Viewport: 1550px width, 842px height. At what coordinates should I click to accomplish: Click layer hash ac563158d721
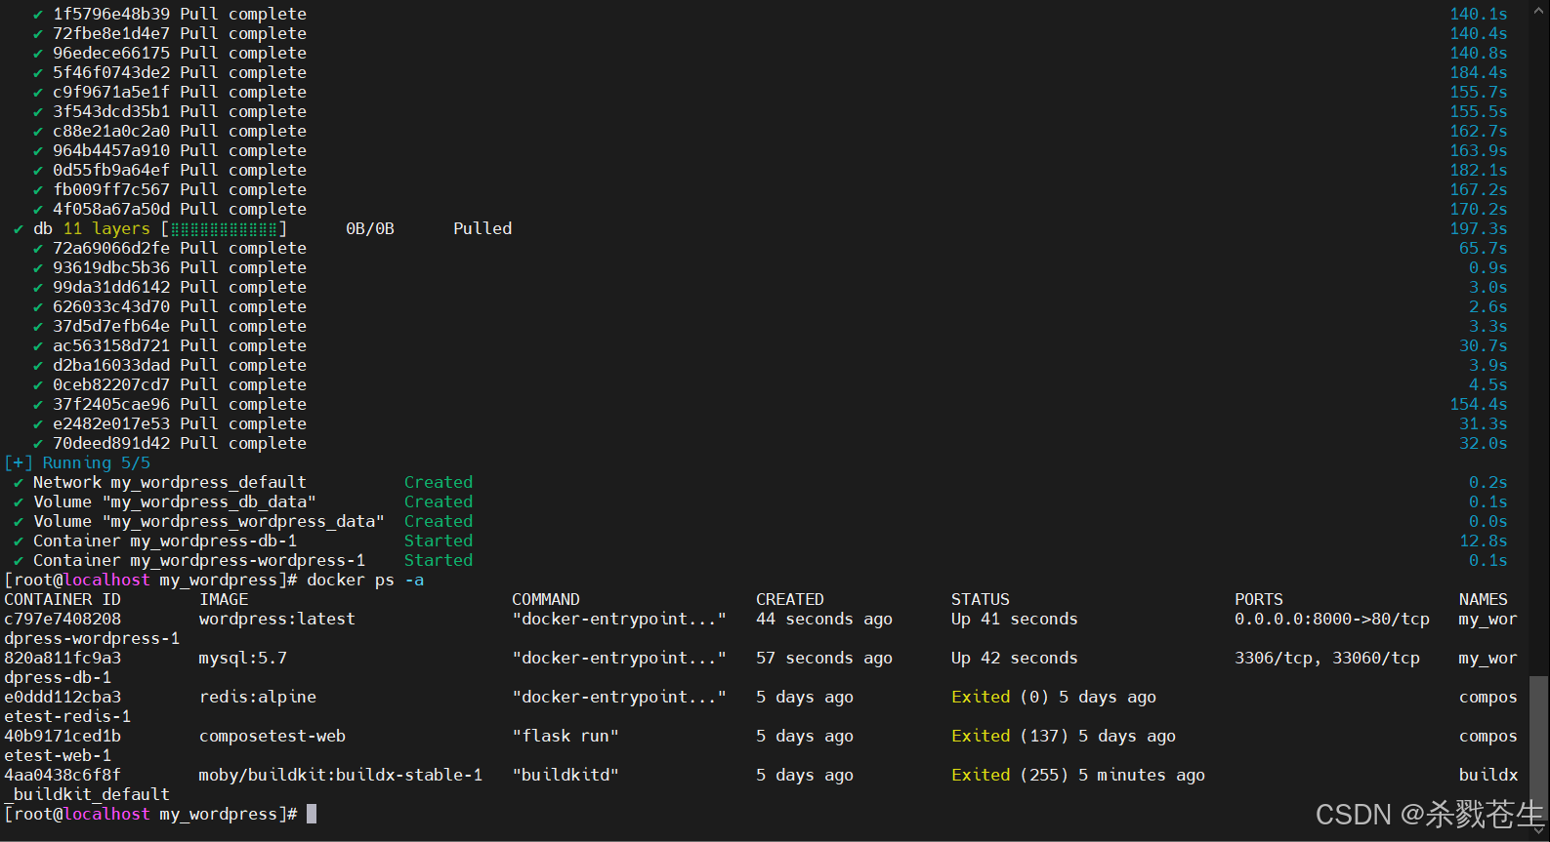(111, 345)
